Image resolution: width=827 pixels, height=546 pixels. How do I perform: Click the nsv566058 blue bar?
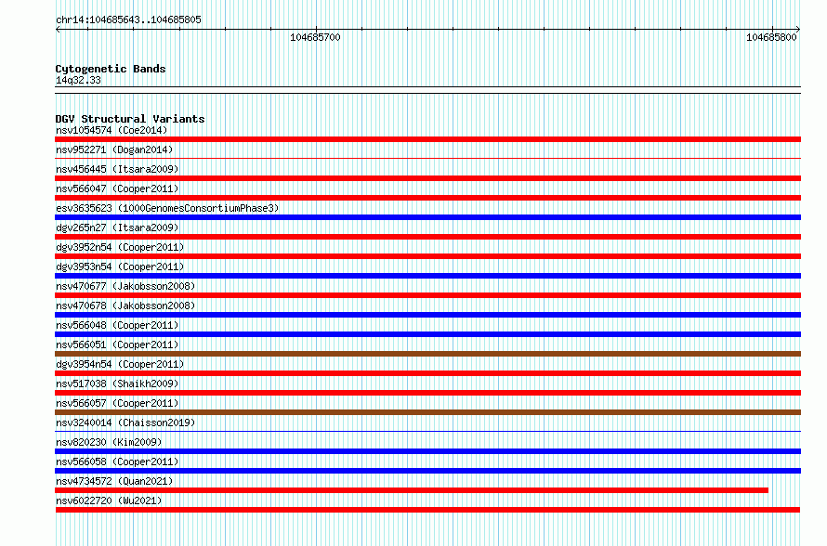point(427,471)
